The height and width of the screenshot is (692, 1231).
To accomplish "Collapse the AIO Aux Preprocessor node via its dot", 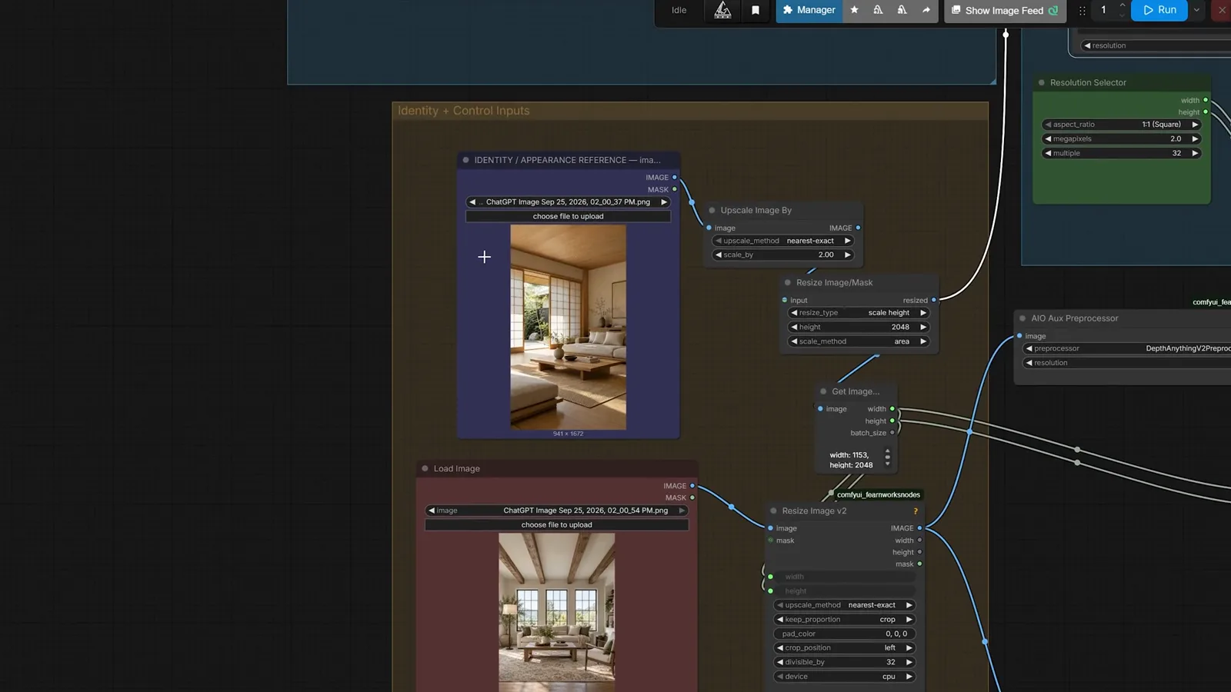I will pyautogui.click(x=1022, y=318).
